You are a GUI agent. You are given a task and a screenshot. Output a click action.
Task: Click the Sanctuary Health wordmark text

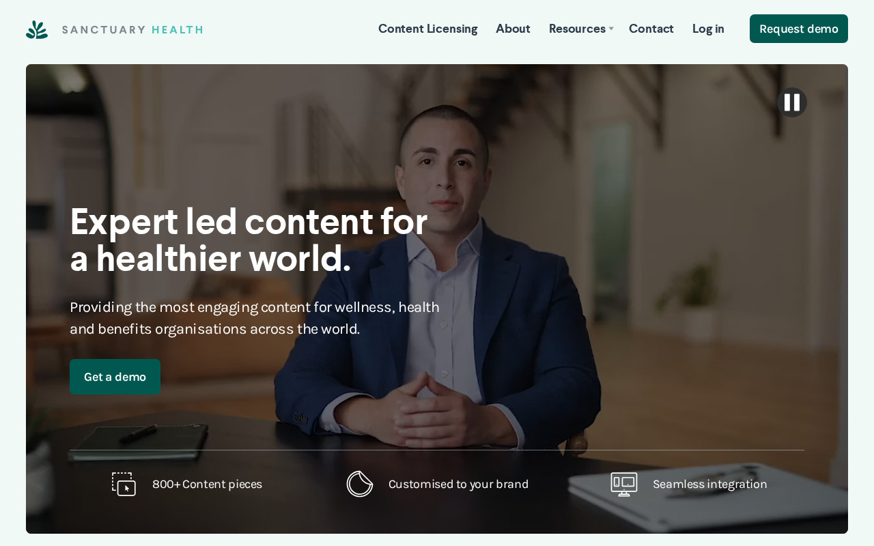tap(132, 30)
